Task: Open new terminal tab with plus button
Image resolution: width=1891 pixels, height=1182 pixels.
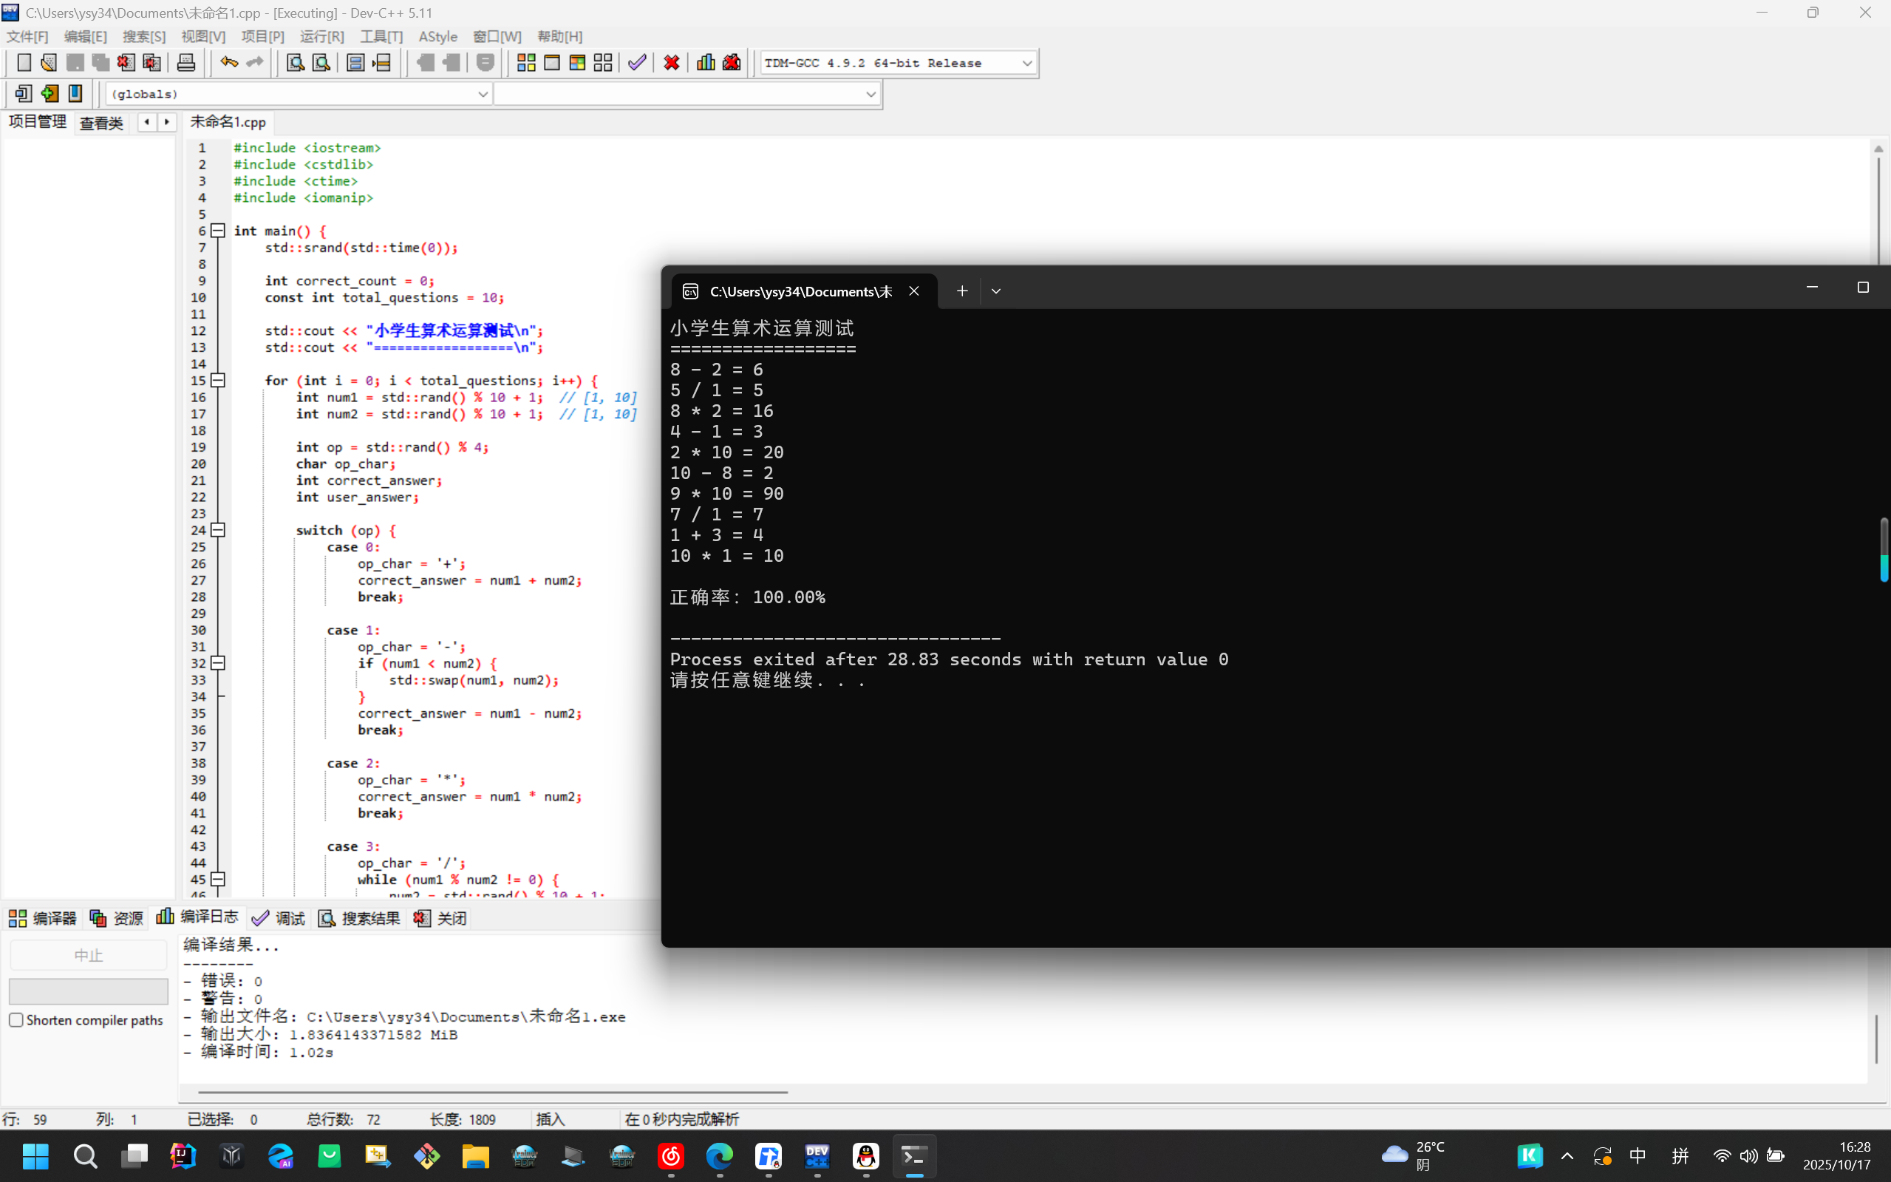Action: (x=962, y=291)
